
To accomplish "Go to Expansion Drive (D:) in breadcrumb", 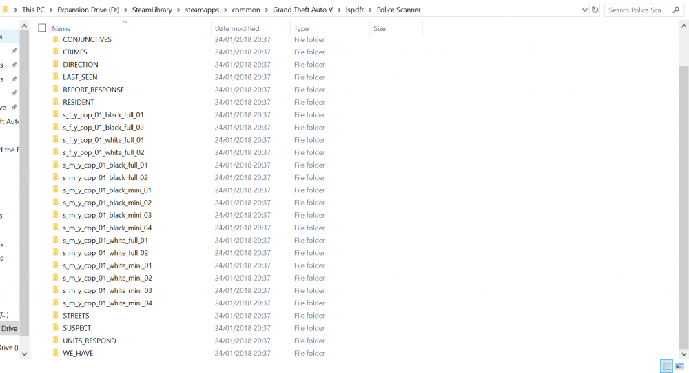I will [x=88, y=10].
